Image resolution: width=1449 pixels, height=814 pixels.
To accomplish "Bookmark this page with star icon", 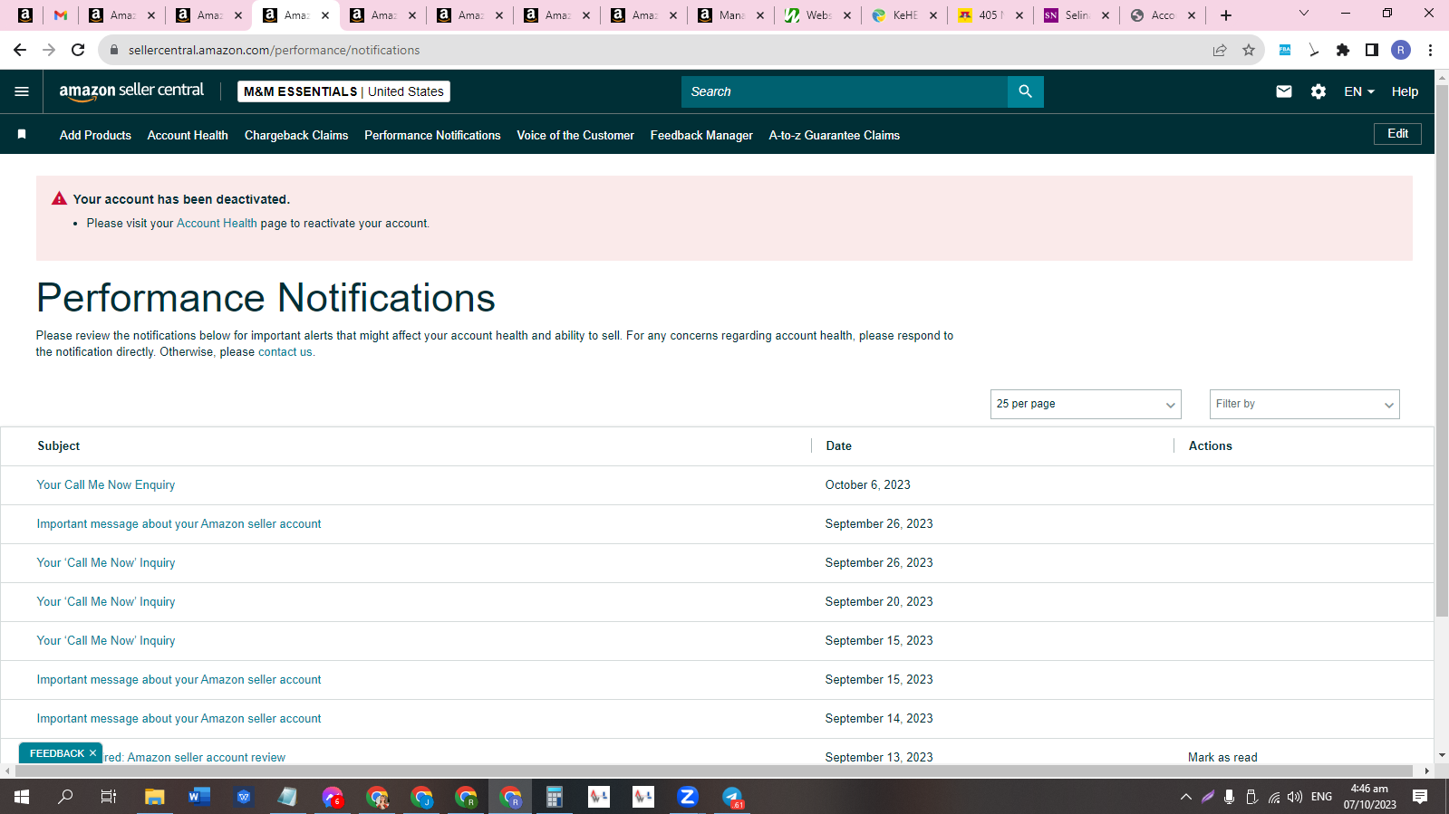I will pos(1248,50).
